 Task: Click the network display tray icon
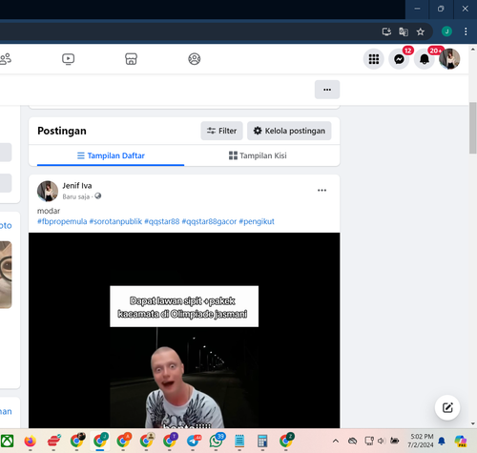coord(369,441)
